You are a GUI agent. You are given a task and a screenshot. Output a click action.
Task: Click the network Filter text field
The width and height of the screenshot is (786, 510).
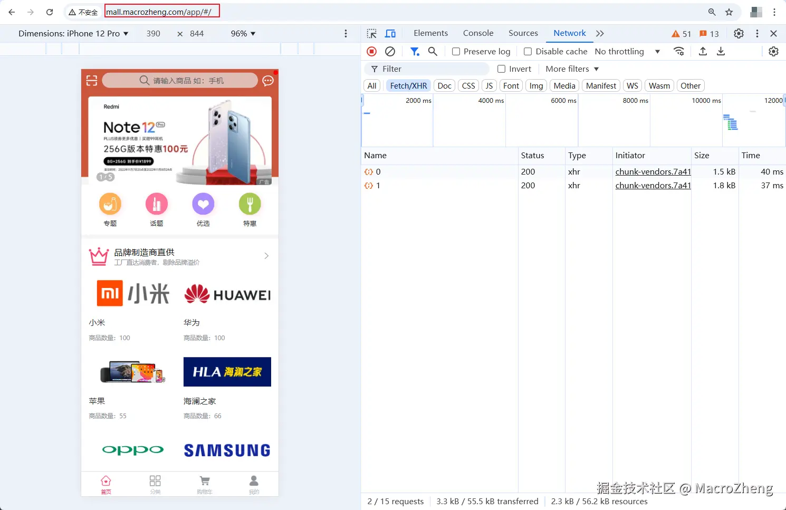pyautogui.click(x=427, y=69)
